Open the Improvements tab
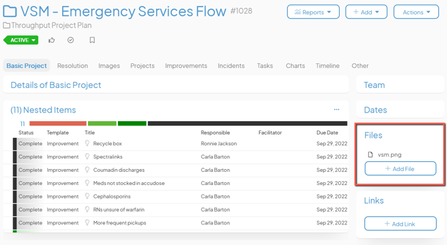The height and width of the screenshot is (245, 447). pyautogui.click(x=186, y=66)
